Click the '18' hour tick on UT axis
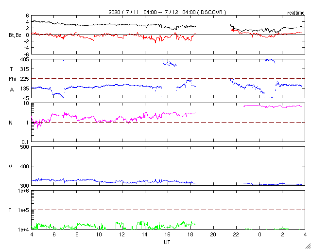311x249 pixels. pos(190,234)
